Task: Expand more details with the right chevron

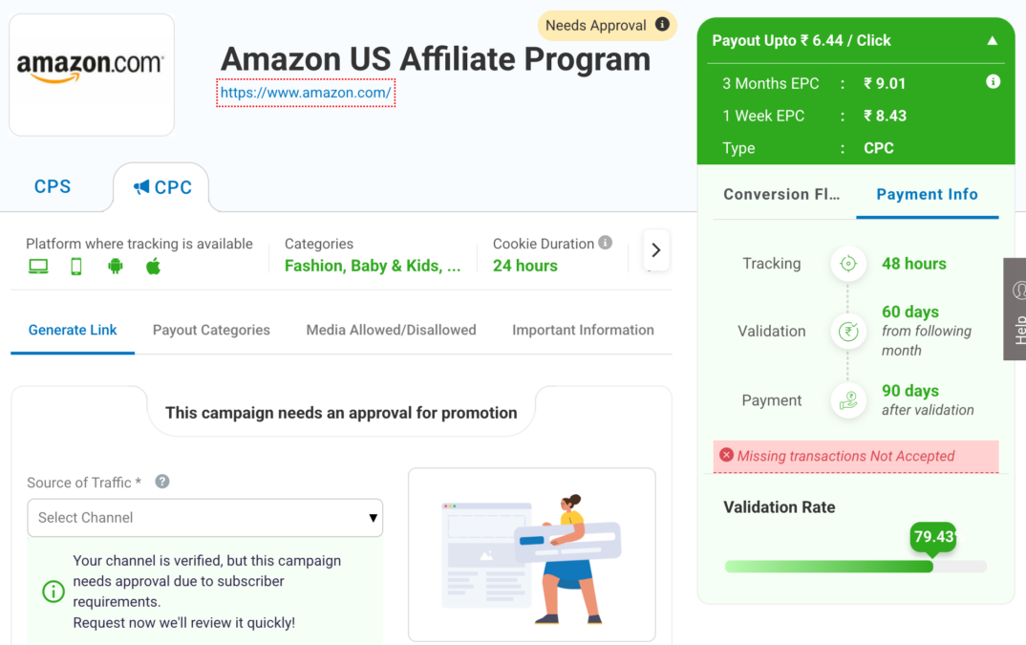Action: 656,250
